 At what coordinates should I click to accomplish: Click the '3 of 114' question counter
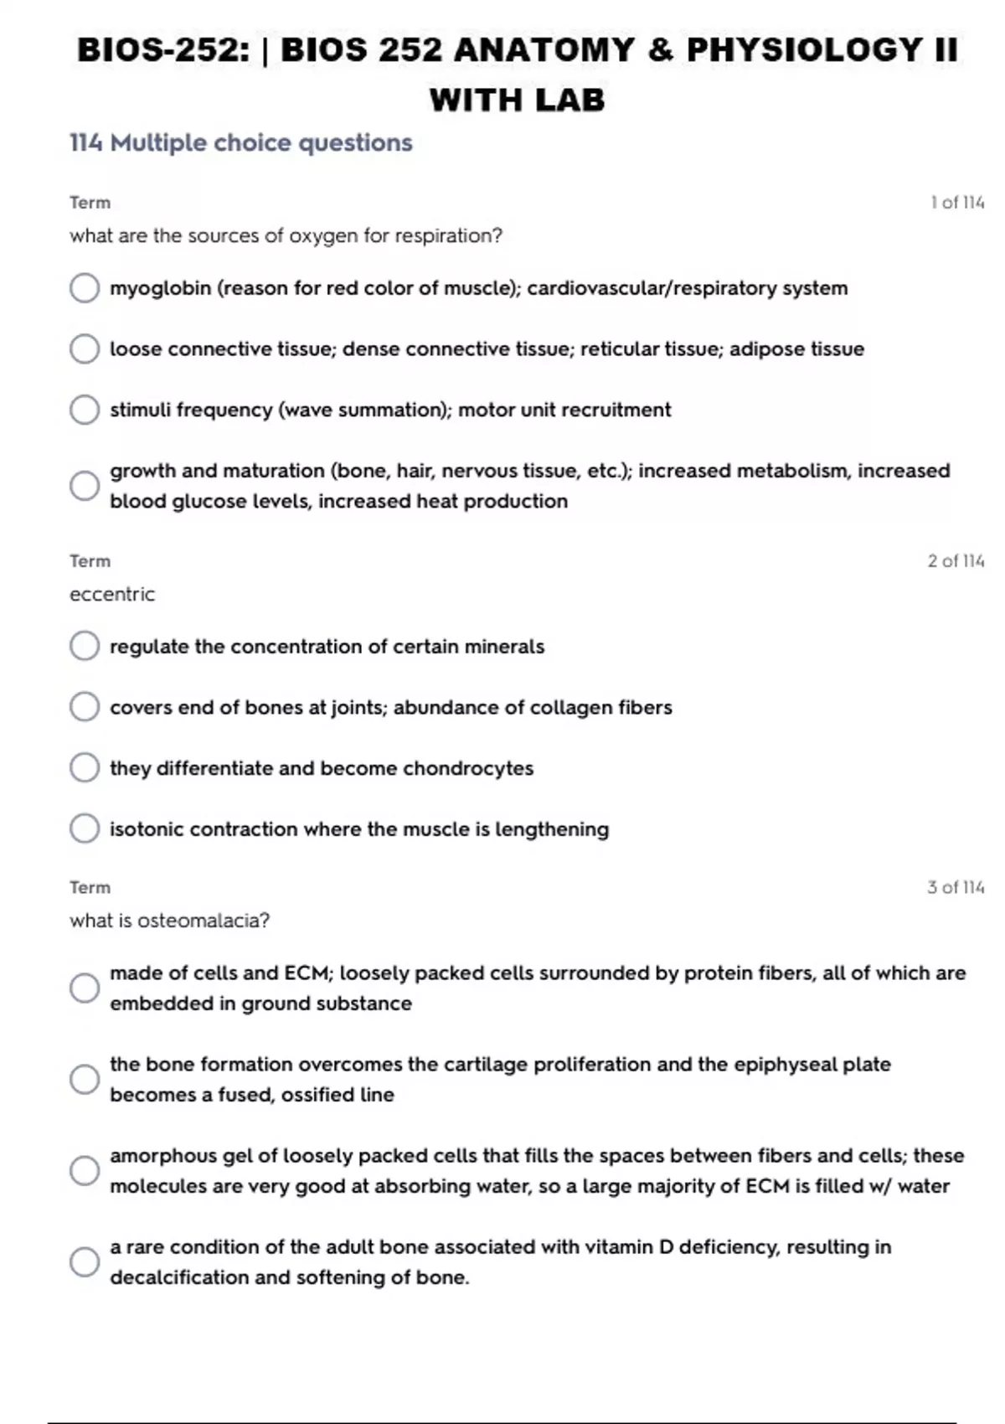coord(956,888)
